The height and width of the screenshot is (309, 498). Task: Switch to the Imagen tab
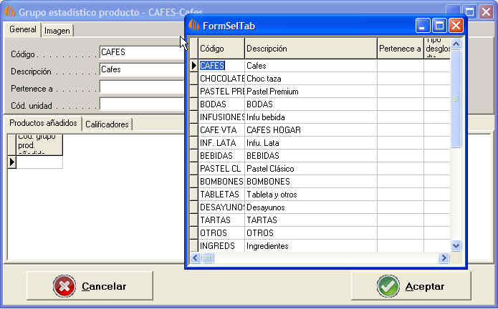[x=57, y=31]
